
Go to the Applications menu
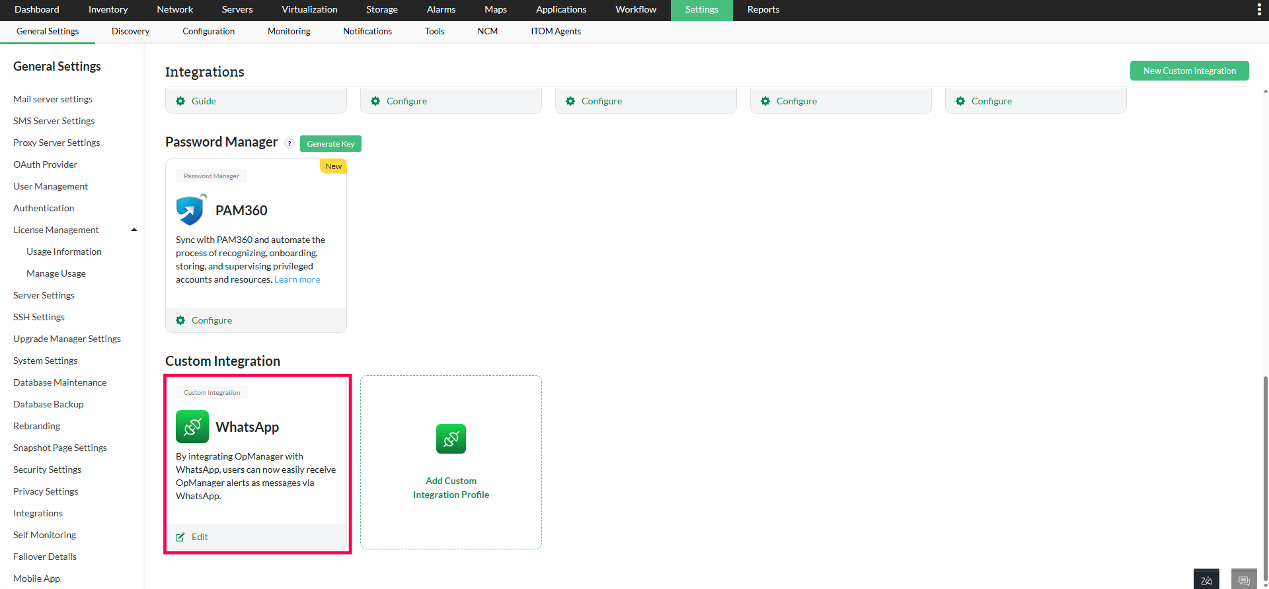561,10
